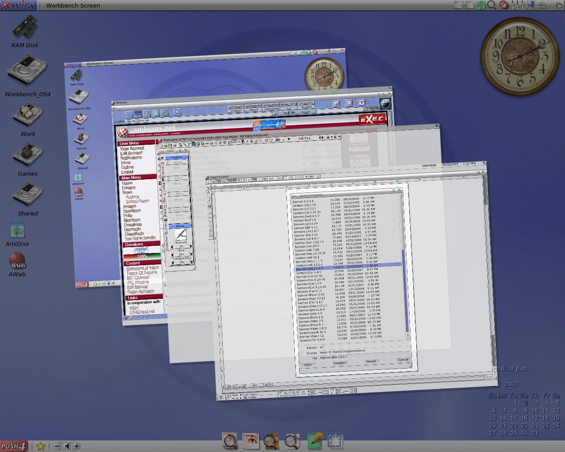The height and width of the screenshot is (452, 565).
Task: Click the minus icon in the bottom bar
Action: (57, 446)
